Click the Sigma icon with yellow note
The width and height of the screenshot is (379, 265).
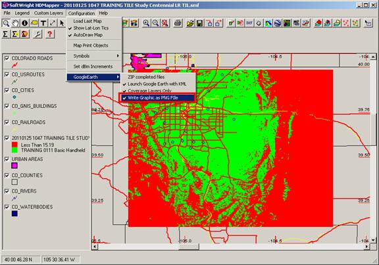tap(15, 34)
